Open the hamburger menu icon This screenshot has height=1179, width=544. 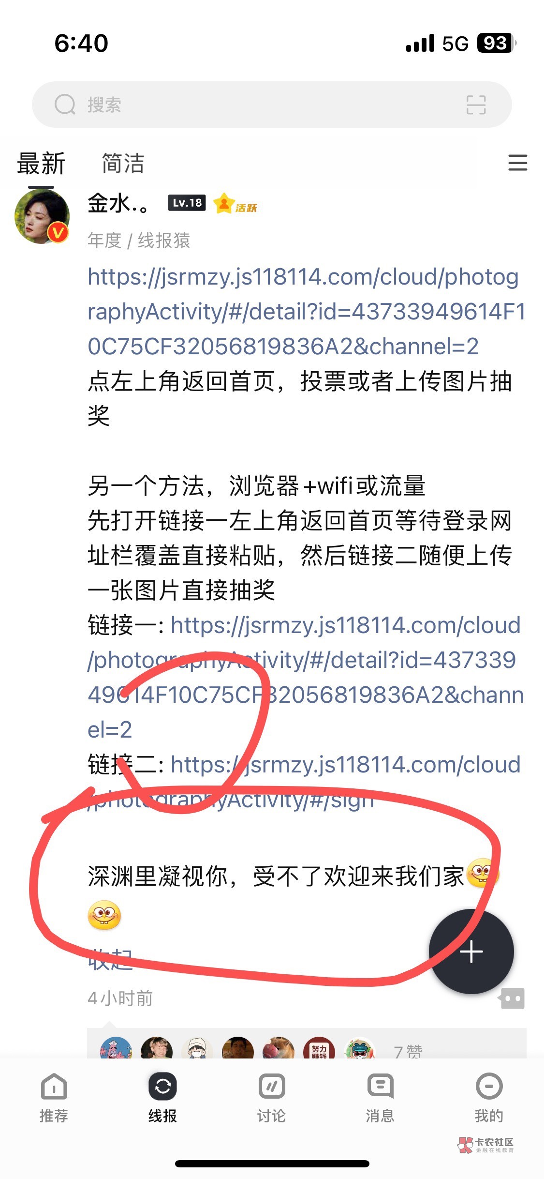tap(517, 163)
